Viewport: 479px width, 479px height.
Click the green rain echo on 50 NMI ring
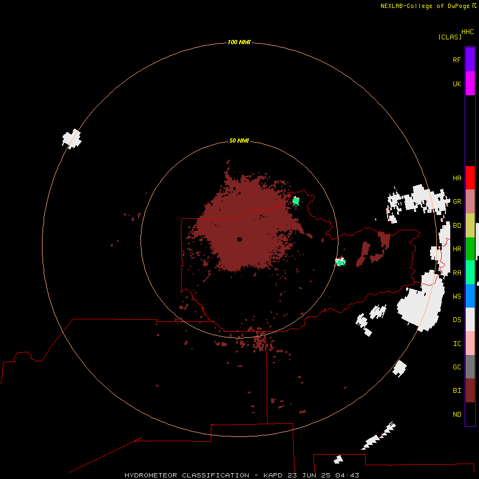pos(340,262)
